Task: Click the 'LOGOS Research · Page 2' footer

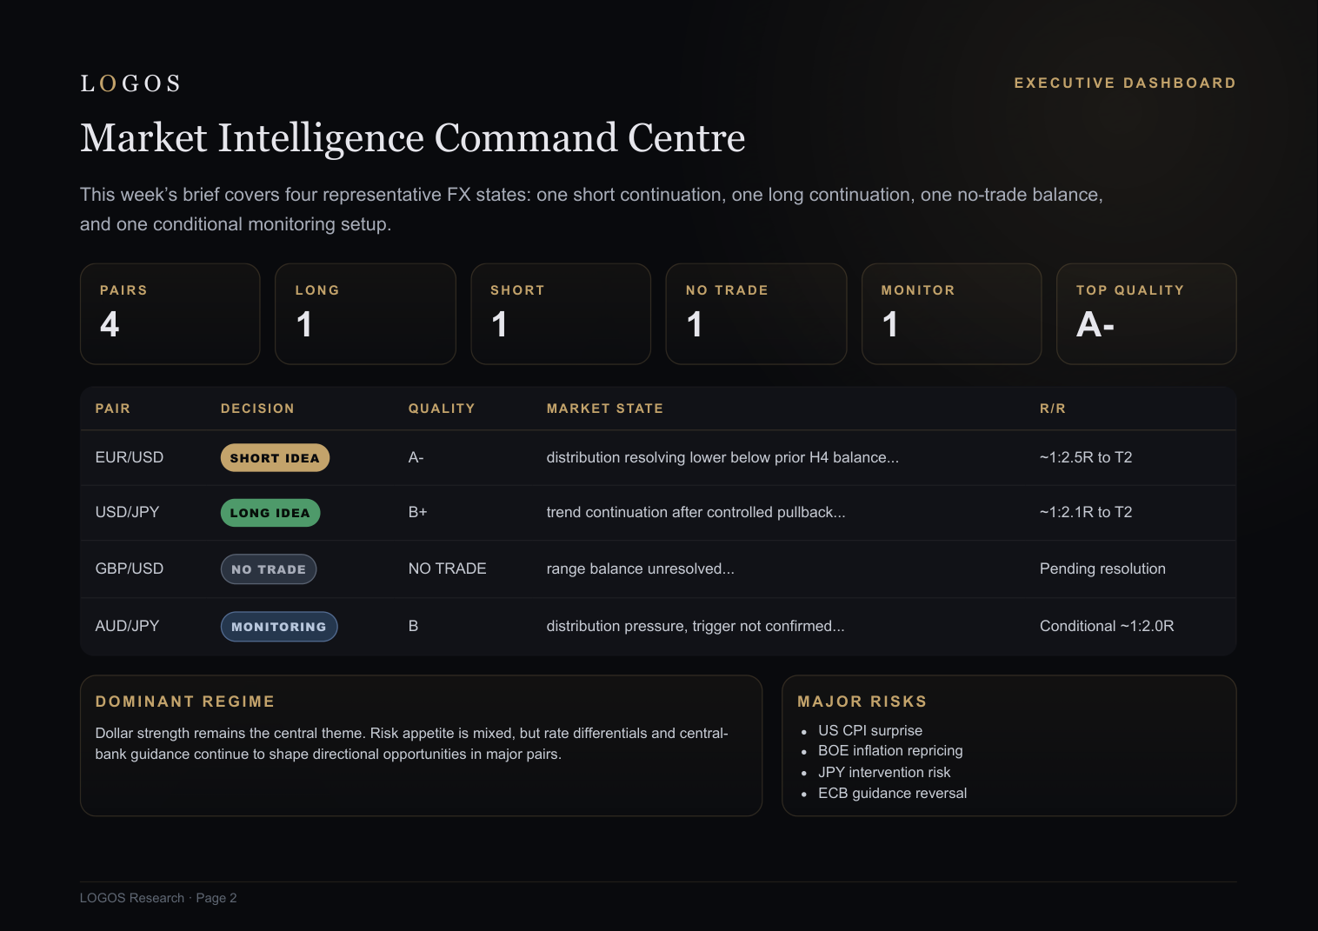Action: click(158, 898)
